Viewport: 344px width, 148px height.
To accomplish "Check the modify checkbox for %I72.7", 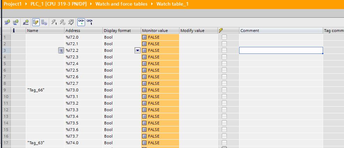I will (224, 83).
